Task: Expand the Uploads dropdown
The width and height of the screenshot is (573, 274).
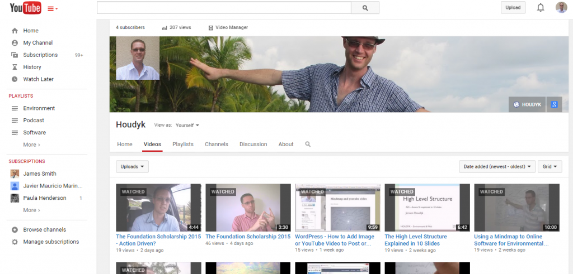Action: click(132, 166)
